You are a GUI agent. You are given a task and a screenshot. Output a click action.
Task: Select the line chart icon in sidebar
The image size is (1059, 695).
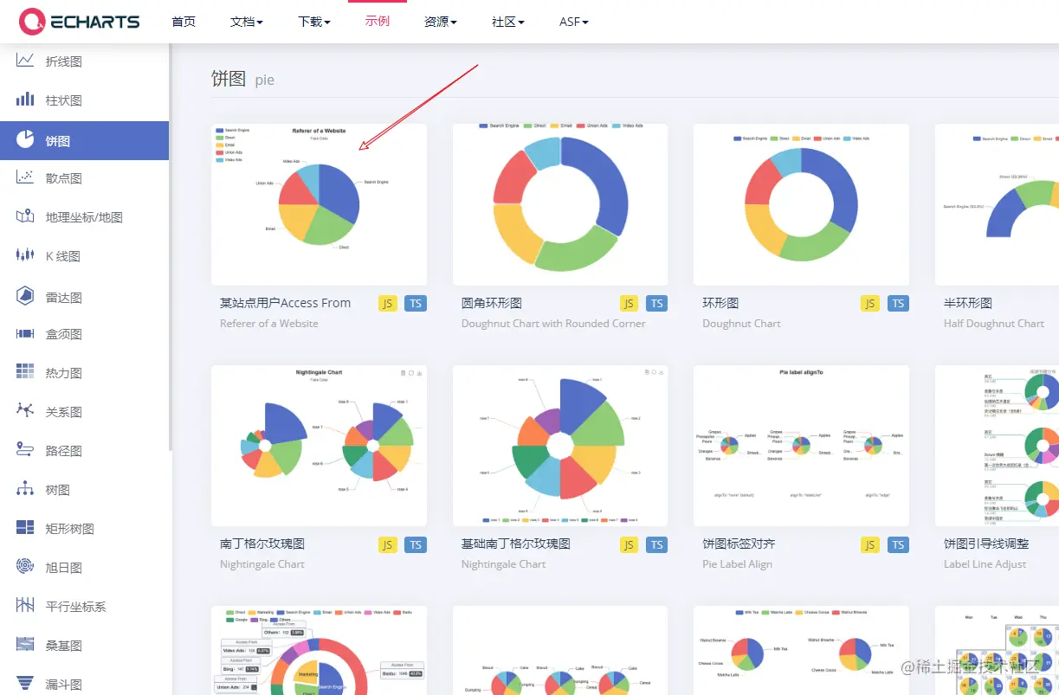25,61
